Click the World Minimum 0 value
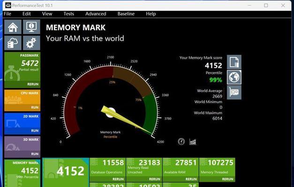Screen dimensions: 294x187 pyautogui.click(x=221, y=108)
